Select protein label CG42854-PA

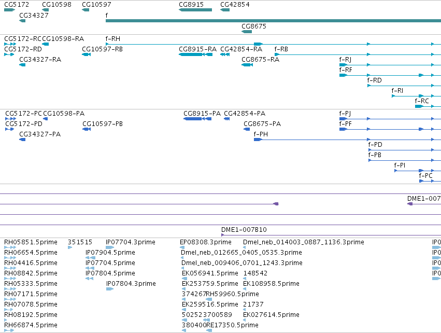coord(245,114)
